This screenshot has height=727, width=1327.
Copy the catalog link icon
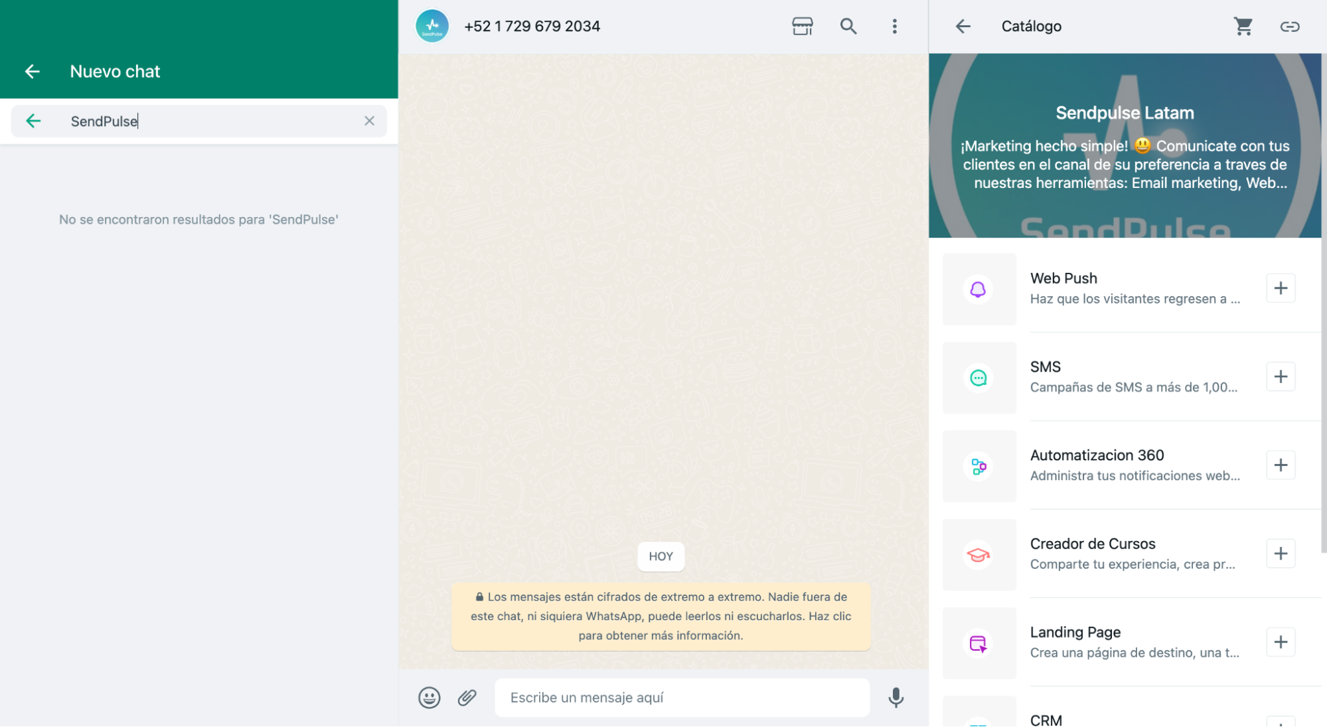click(1289, 27)
